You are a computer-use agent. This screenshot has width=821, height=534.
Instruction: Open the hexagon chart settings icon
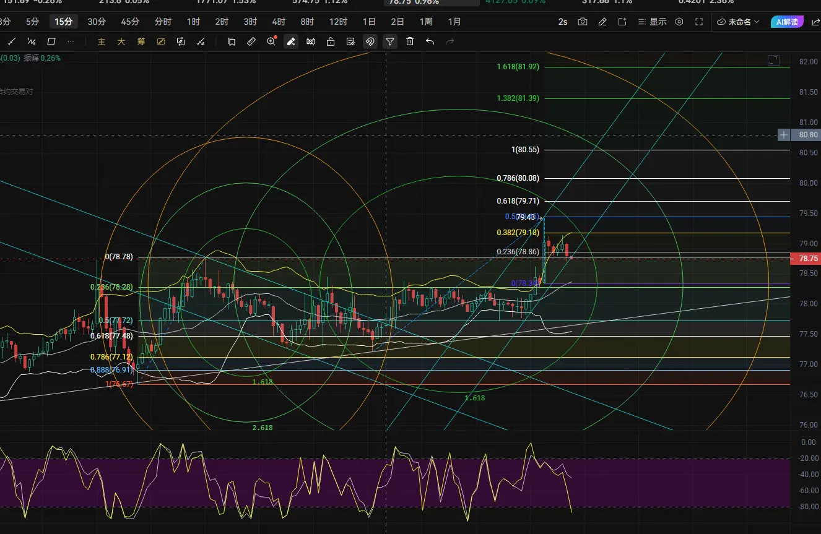pos(679,22)
